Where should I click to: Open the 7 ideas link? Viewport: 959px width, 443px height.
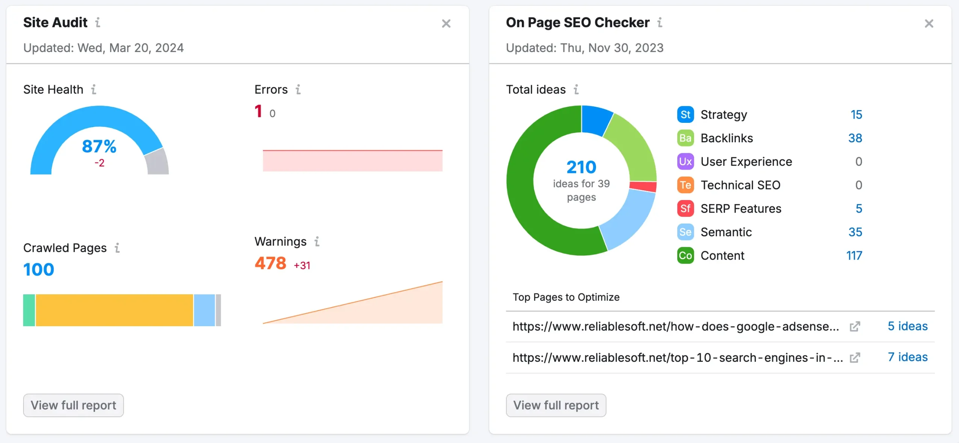coord(907,357)
